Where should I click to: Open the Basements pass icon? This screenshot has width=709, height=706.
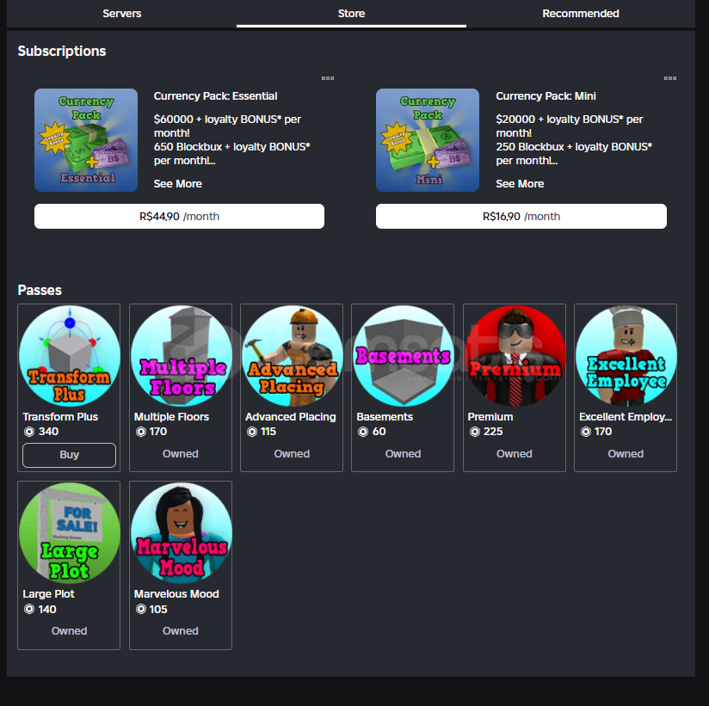tap(403, 356)
